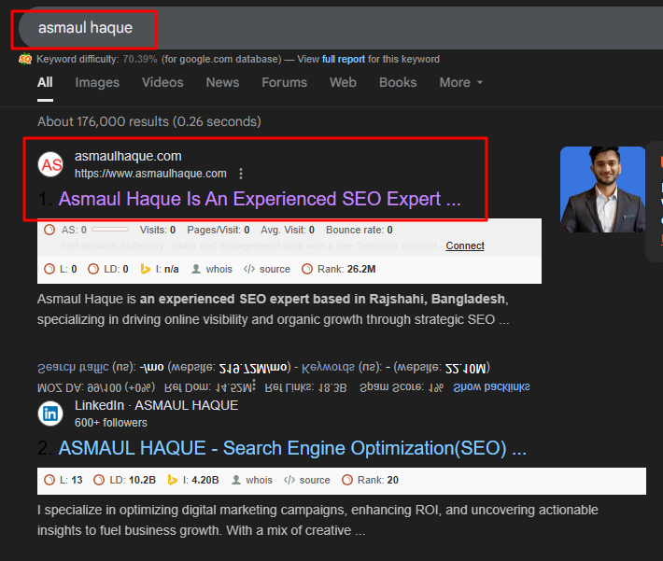View source of the LinkedIn result
The image size is (663, 561).
[x=307, y=480]
